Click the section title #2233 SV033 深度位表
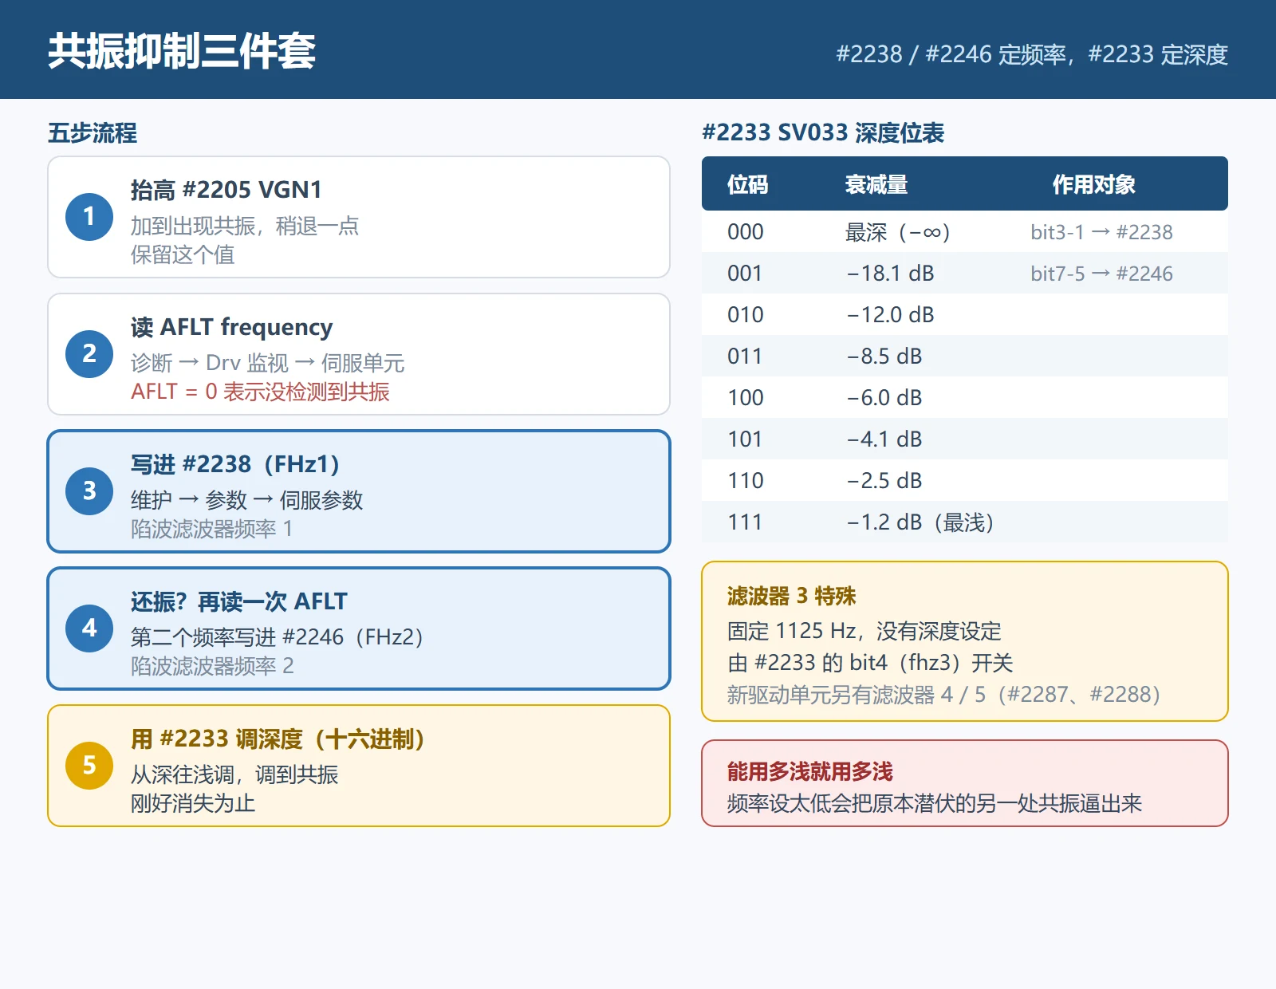The image size is (1276, 989). pos(823,132)
